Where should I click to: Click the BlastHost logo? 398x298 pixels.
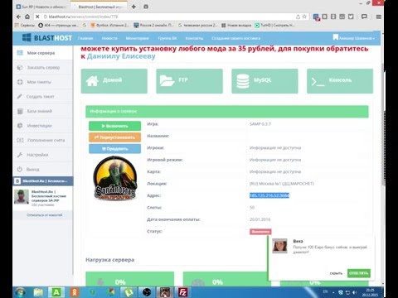pos(47,38)
